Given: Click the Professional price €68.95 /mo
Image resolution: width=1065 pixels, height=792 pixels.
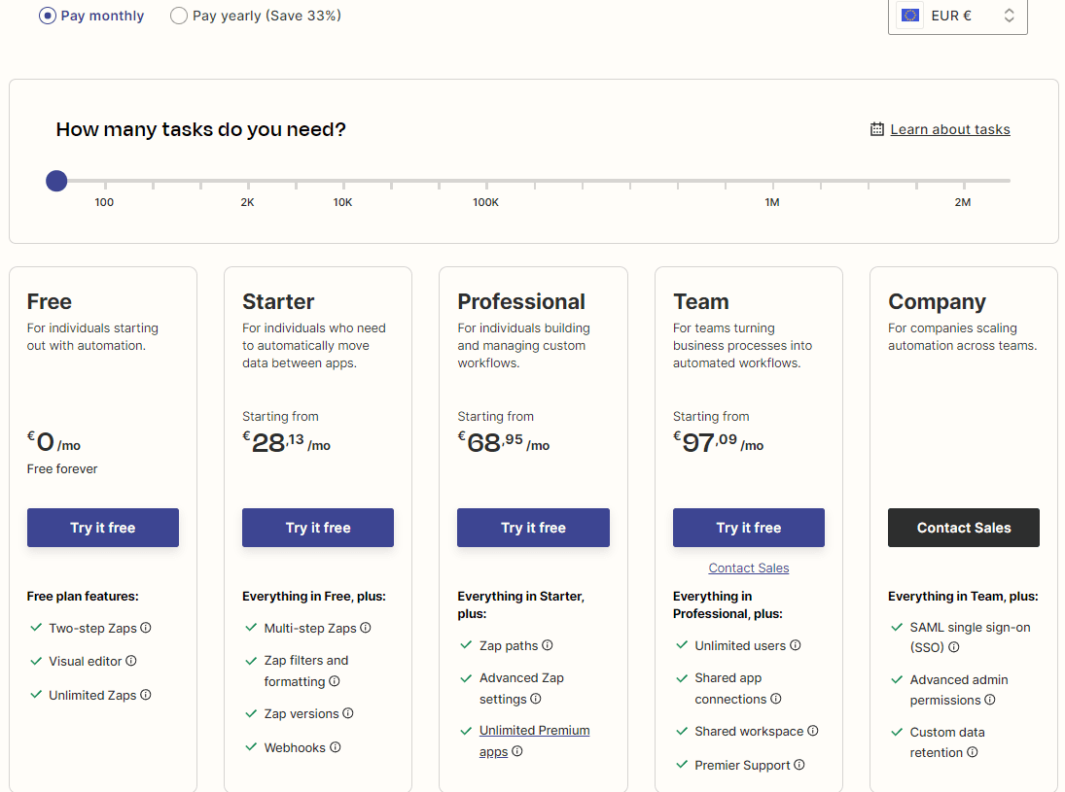Looking at the screenshot, I should point(503,442).
